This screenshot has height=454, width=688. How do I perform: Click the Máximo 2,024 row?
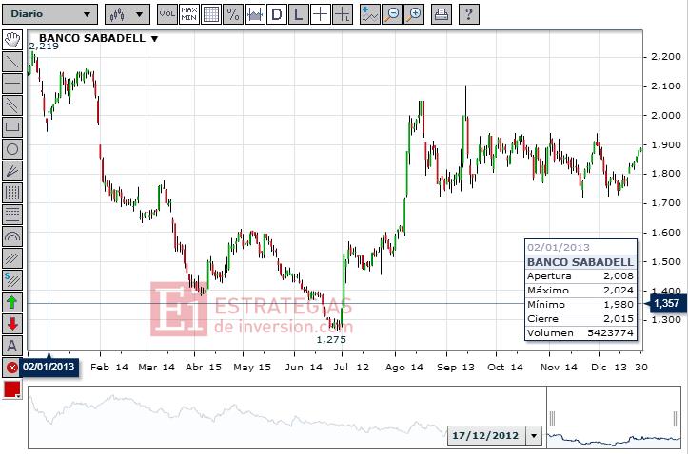[x=580, y=290]
